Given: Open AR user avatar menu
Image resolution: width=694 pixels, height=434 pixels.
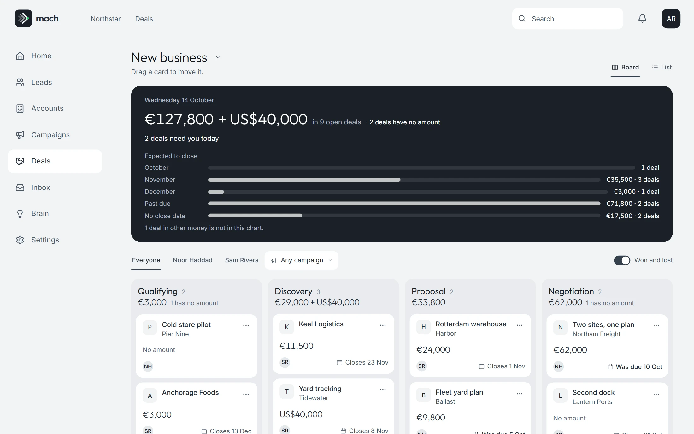Looking at the screenshot, I should [671, 19].
